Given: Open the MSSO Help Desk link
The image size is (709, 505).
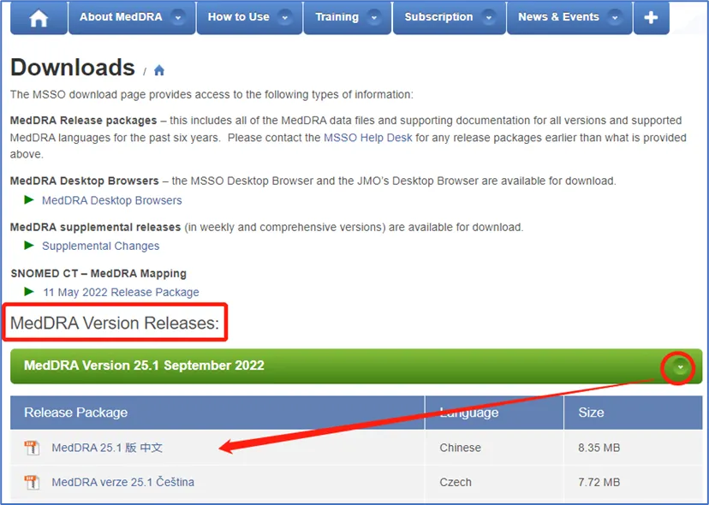Looking at the screenshot, I should (x=367, y=138).
